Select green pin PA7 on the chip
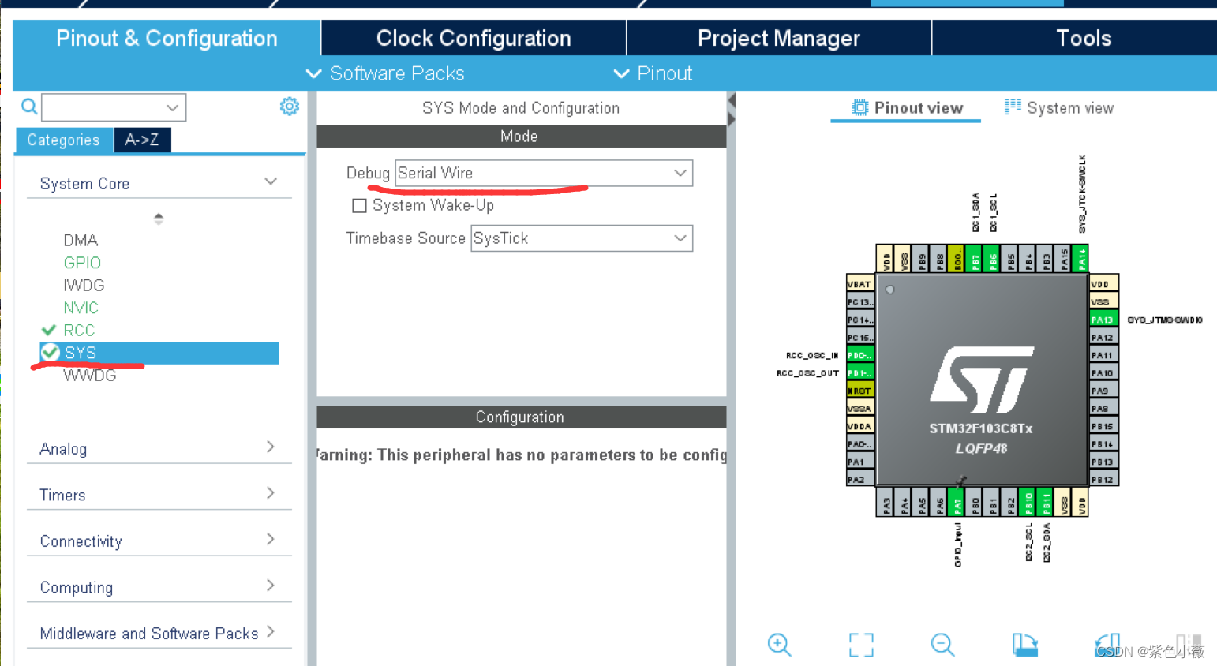1217x666 pixels. 957,503
